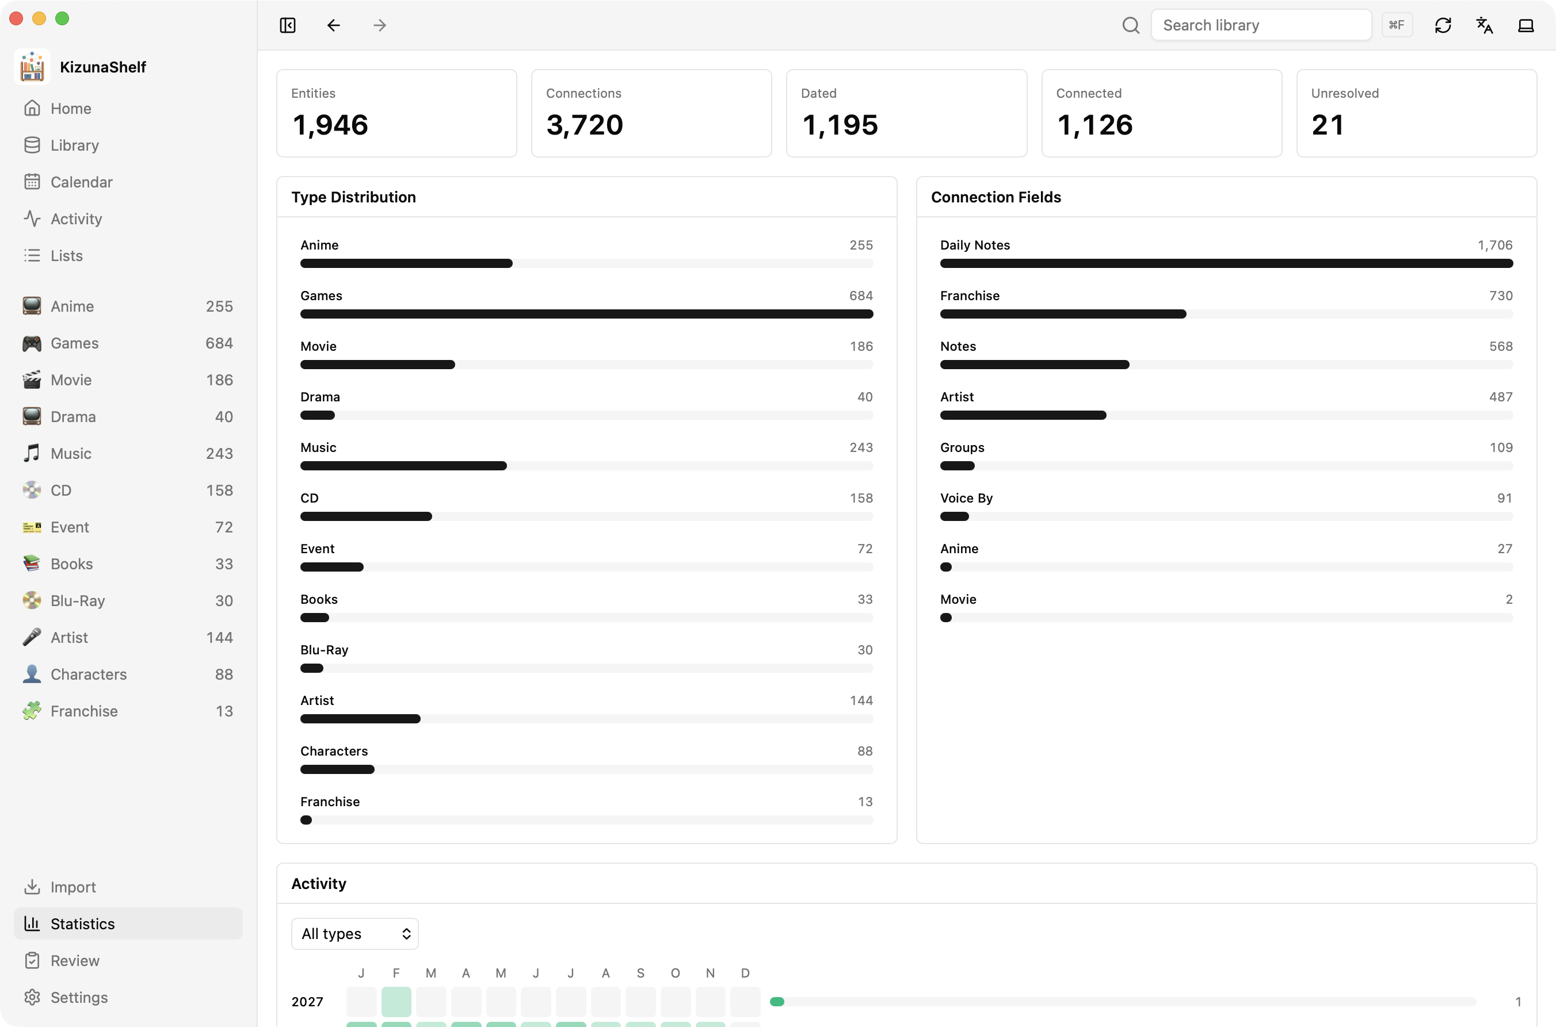Click the Search library field

point(1261,25)
